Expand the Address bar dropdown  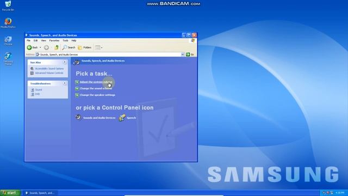[x=183, y=54]
